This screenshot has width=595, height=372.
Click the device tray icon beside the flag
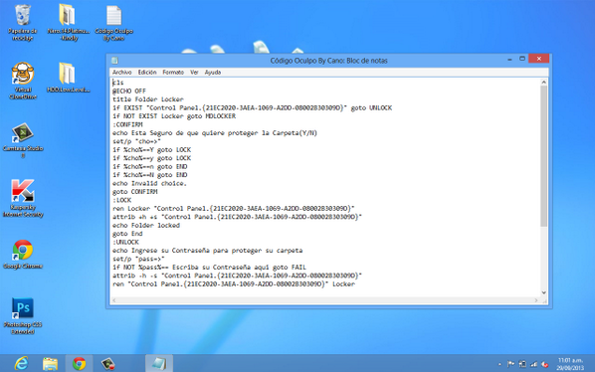click(522, 364)
